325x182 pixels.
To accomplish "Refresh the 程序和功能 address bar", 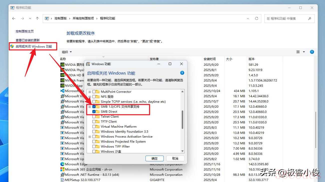I will click(x=256, y=18).
